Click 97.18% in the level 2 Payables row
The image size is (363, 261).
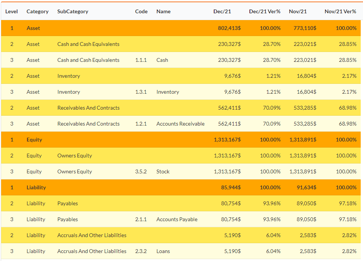click(x=348, y=203)
